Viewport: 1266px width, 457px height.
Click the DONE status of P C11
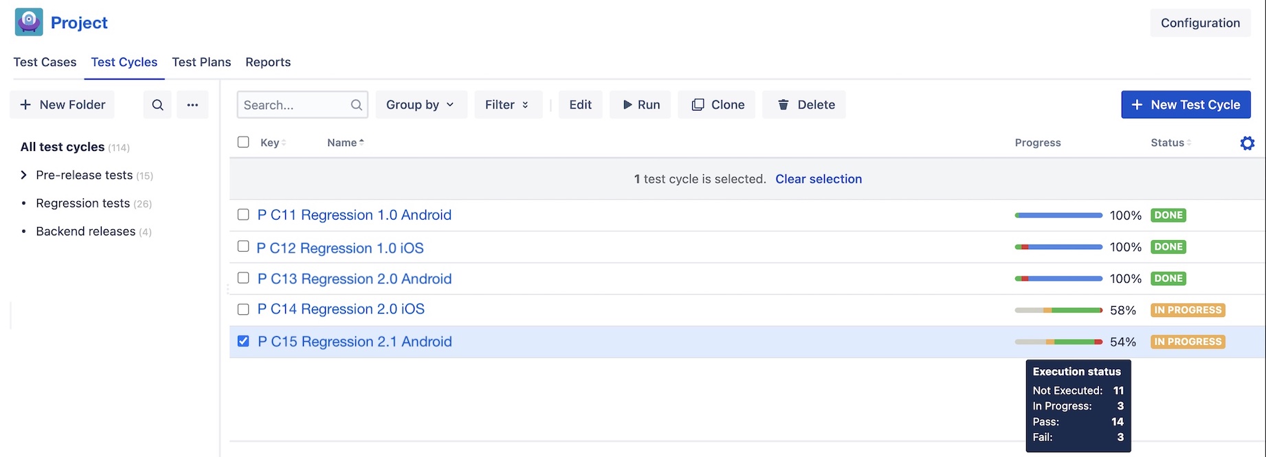tap(1168, 215)
